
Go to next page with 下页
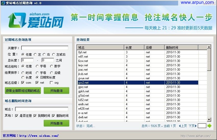pyautogui.click(x=192, y=126)
